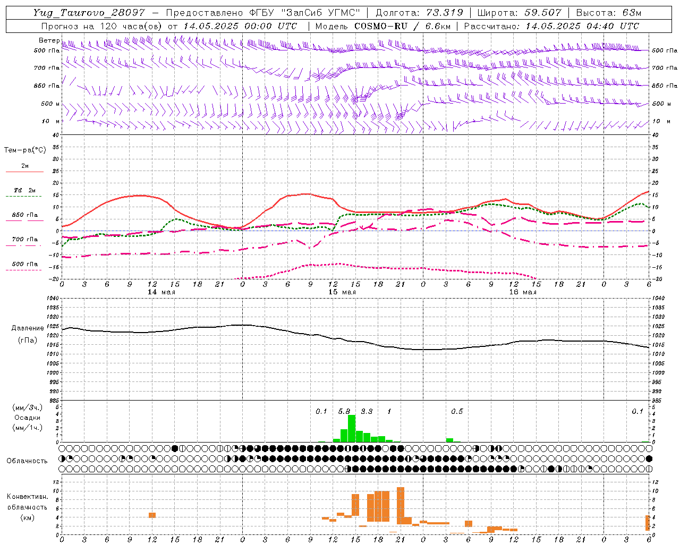This screenshot has height=544, width=680.
Task: Click the Прогноз на 120 часа(ов) text
Action: click(x=103, y=26)
